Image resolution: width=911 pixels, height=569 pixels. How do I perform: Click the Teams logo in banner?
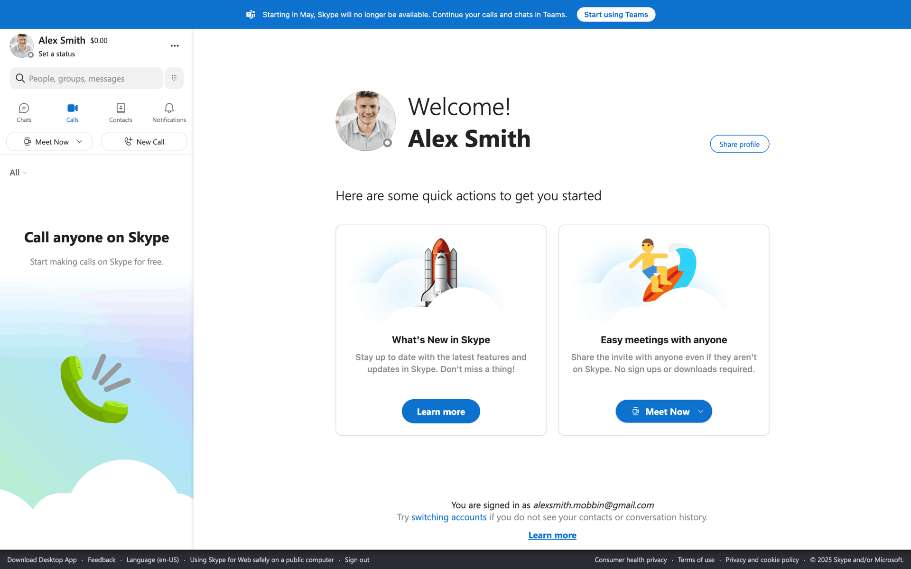(x=251, y=15)
